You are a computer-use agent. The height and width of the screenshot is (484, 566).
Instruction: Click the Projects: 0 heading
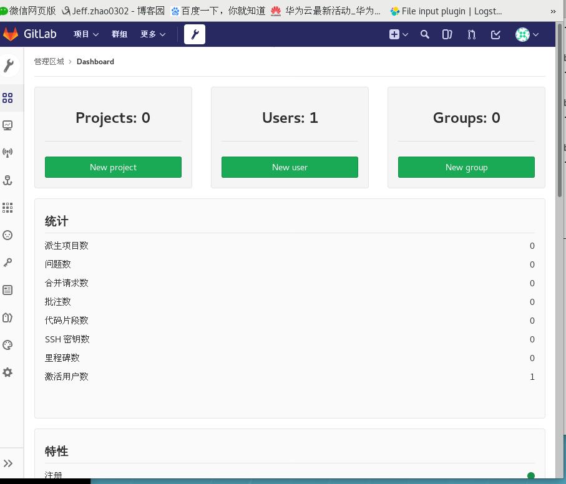coord(113,118)
